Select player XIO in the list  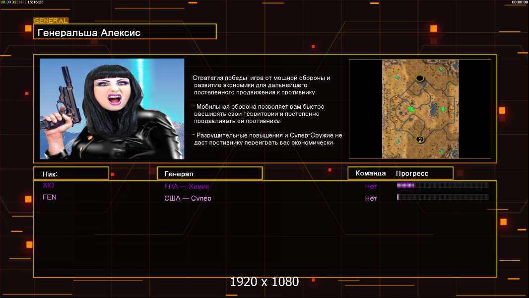tap(49, 185)
